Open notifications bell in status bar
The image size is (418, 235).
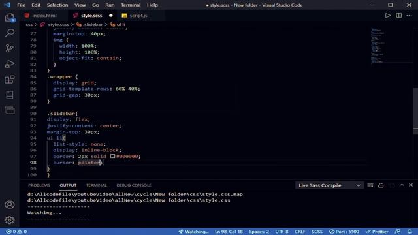click(410, 232)
